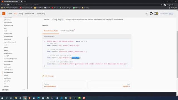Open throttle in the sidebar
The width and height of the screenshot is (178, 100).
6,75
